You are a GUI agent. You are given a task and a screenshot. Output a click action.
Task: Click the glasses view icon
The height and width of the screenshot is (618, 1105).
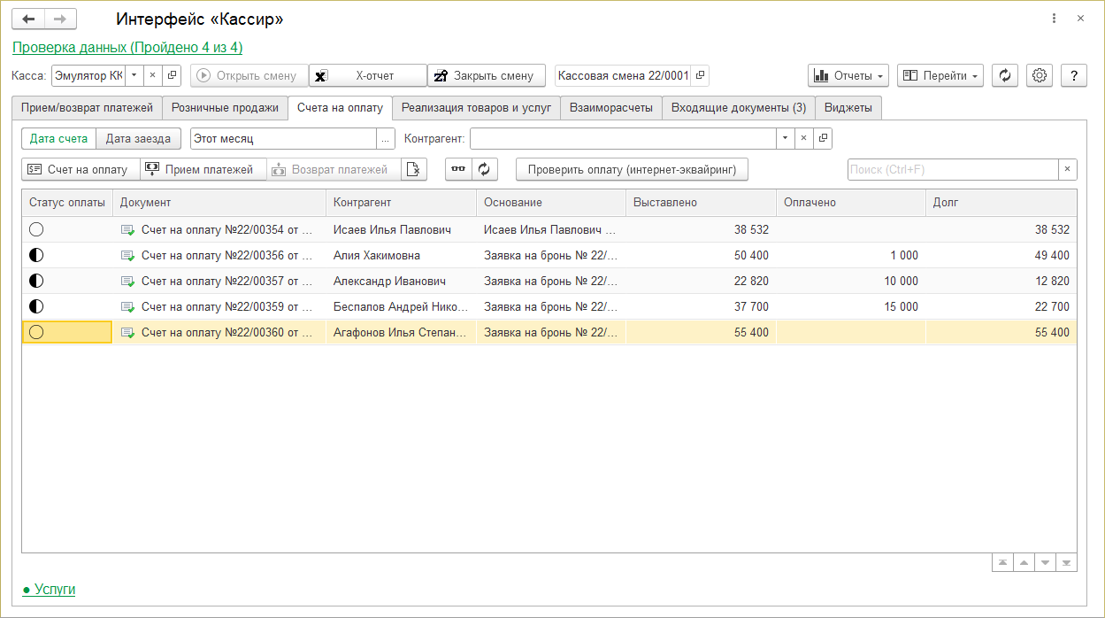(457, 169)
